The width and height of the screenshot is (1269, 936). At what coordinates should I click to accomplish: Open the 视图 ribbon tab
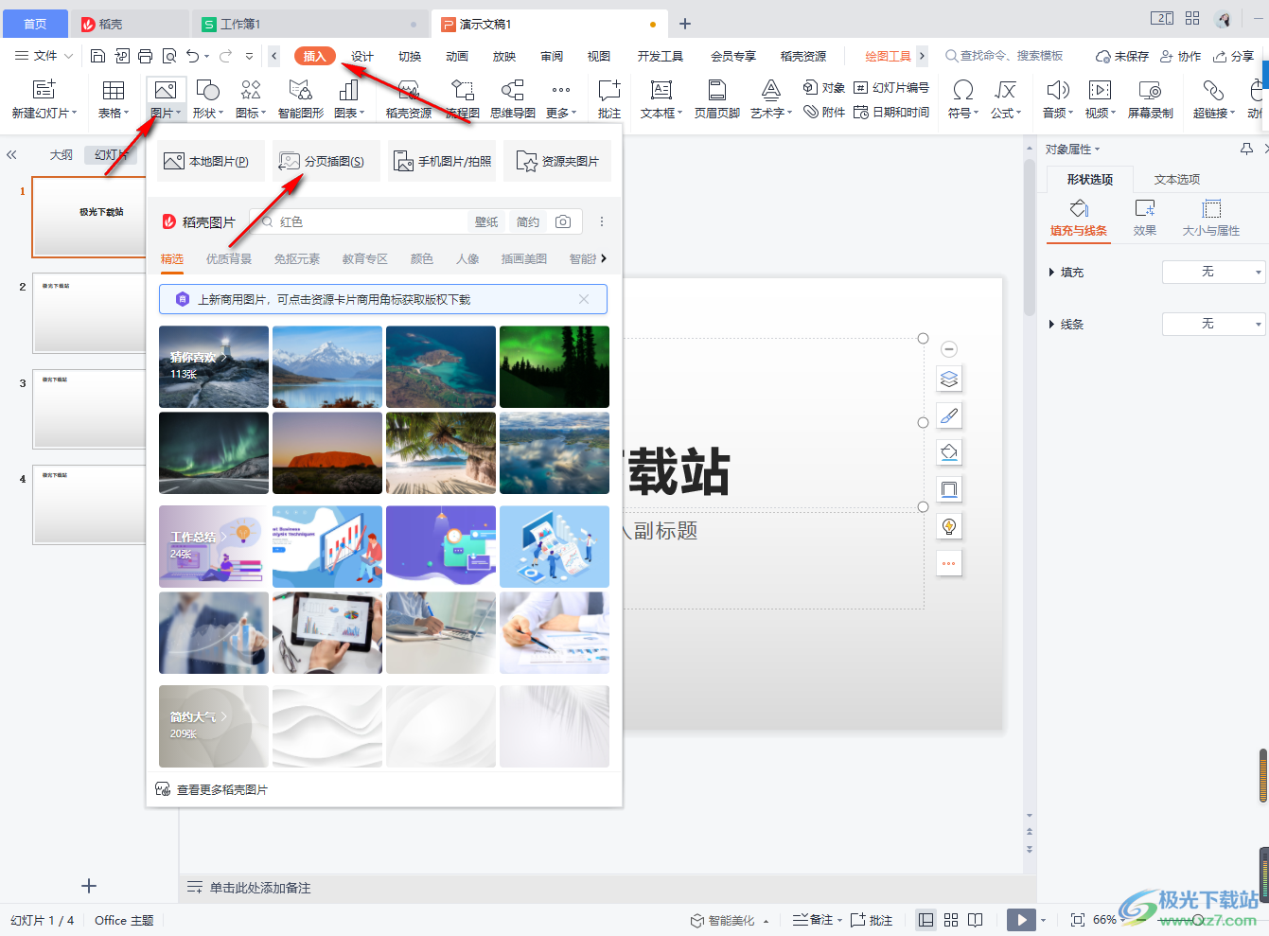pyautogui.click(x=599, y=56)
